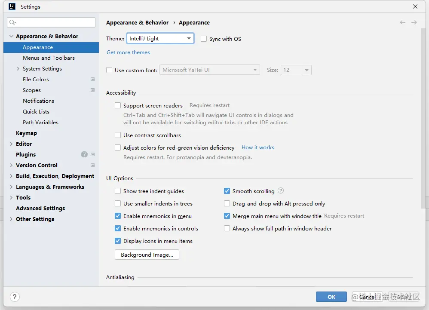Image resolution: width=429 pixels, height=310 pixels.
Task: Open the Plugins settings page
Action: 26,155
